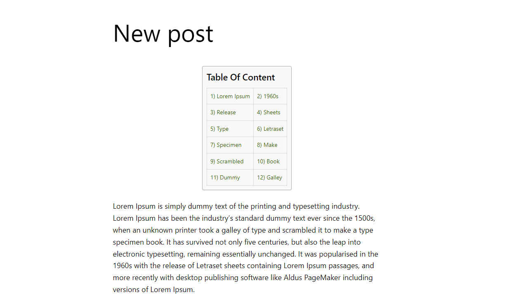
Task: Click the "8) Make" contents link
Action: (x=267, y=145)
